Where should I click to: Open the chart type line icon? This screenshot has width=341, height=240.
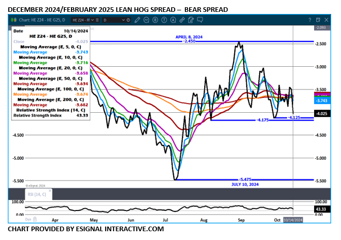pos(147,20)
